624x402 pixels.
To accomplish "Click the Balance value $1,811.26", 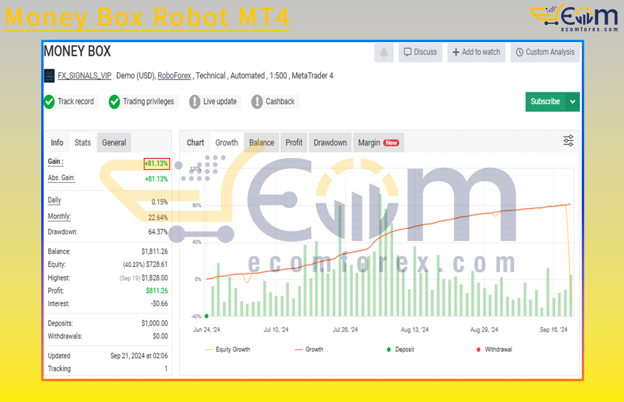I will pos(154,251).
